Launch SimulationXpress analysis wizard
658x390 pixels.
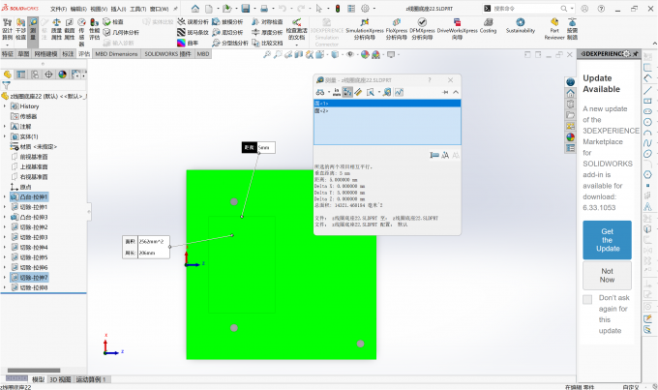point(365,29)
